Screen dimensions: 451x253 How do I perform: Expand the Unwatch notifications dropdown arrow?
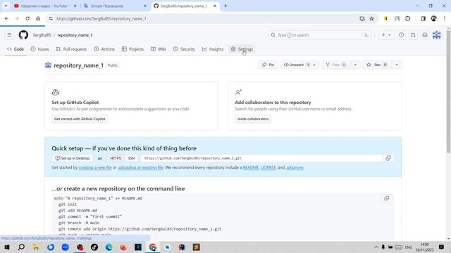(314, 65)
